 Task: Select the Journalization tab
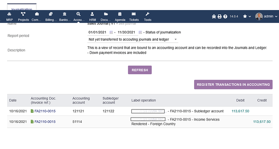tap(22, 9)
